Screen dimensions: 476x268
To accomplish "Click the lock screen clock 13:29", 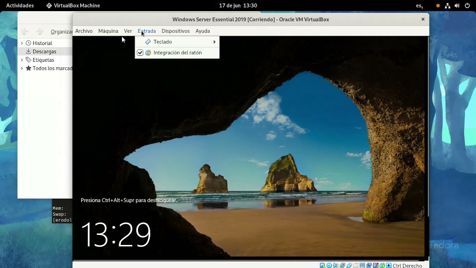I will click(116, 234).
